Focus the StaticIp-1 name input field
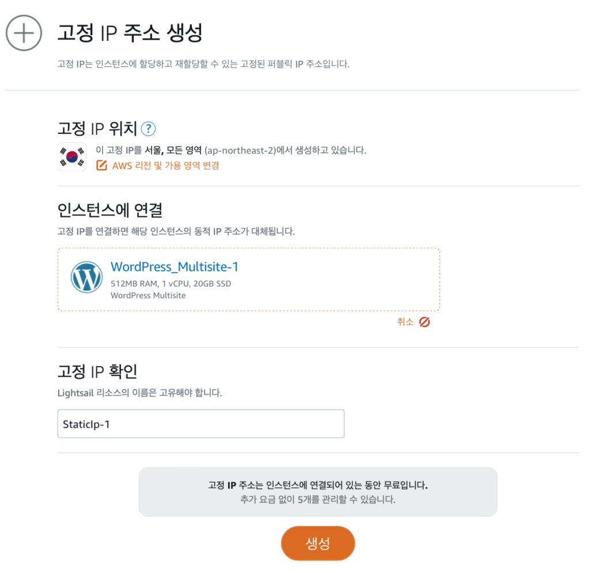This screenshot has height=573, width=590. pyautogui.click(x=201, y=424)
